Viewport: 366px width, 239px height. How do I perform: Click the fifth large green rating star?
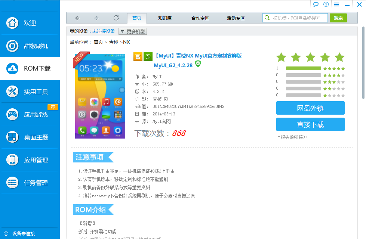(339, 58)
